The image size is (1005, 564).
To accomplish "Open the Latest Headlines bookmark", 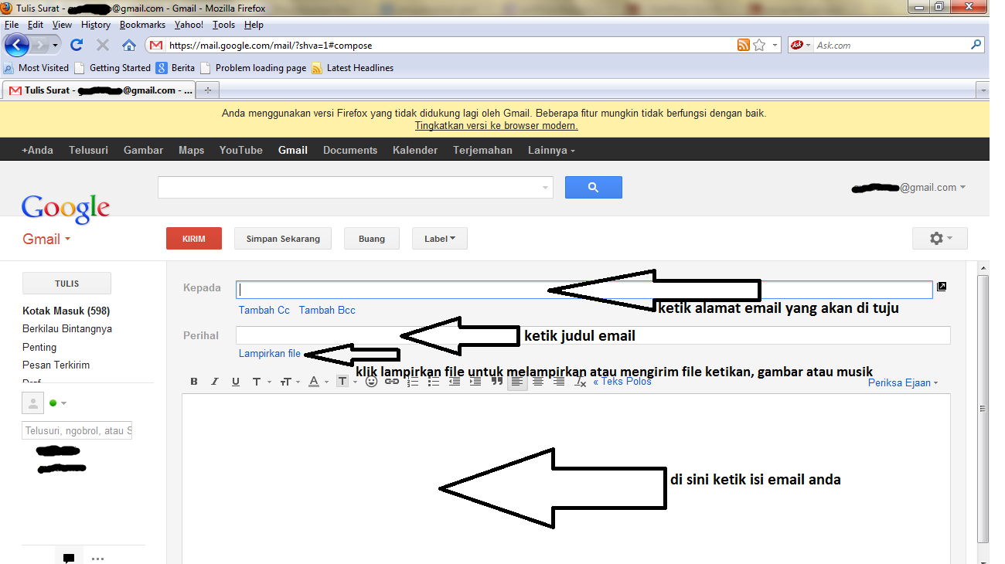I will (x=353, y=68).
